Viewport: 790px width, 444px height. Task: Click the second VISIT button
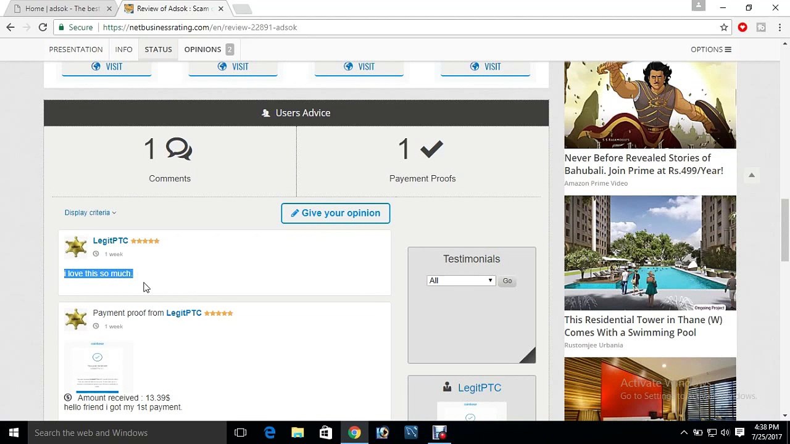point(233,67)
